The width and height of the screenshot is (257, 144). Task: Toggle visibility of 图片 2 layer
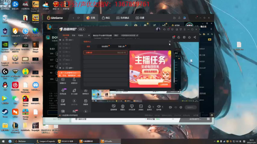point(60,48)
